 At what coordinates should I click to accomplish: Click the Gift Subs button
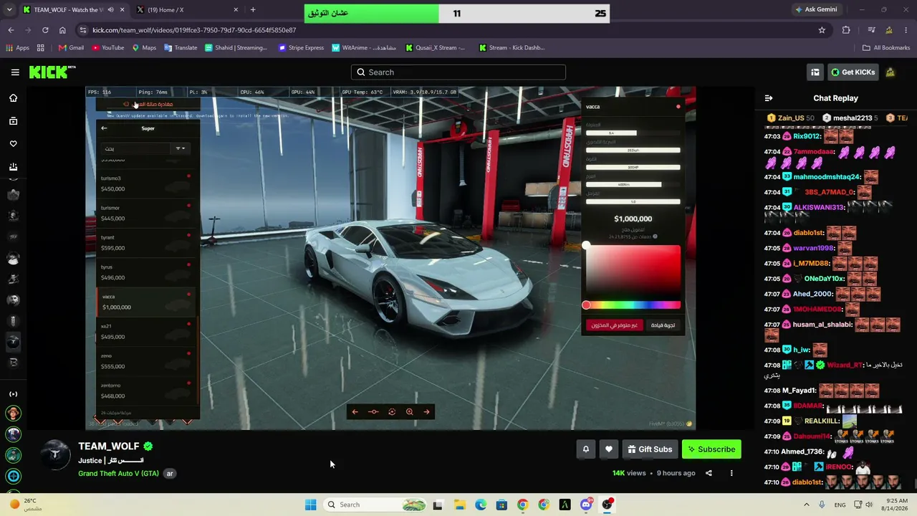pyautogui.click(x=650, y=449)
